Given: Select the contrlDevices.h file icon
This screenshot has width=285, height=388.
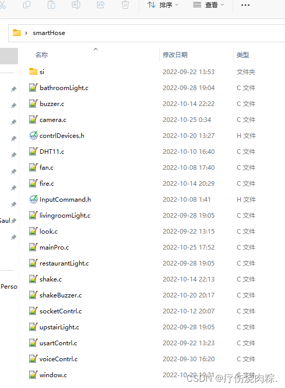Looking at the screenshot, I should tap(33, 136).
